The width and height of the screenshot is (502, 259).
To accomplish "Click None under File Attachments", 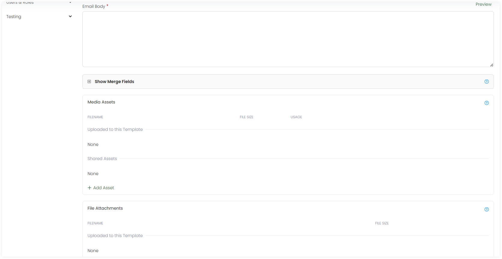I will (93, 251).
